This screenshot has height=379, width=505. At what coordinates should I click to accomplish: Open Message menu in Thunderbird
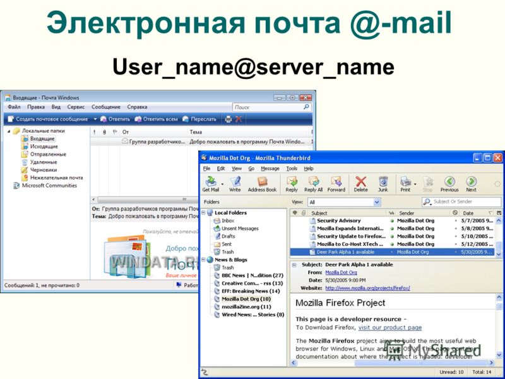tap(270, 169)
